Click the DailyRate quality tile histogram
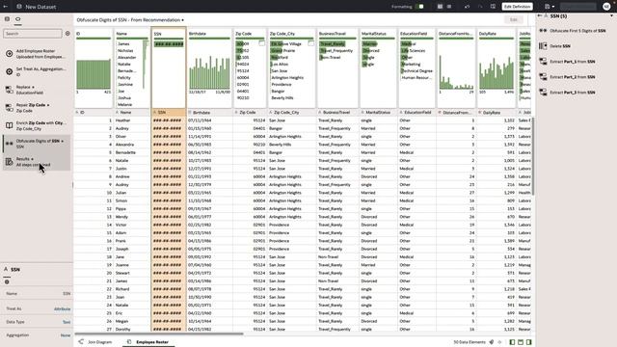The image size is (617, 347). click(x=496, y=73)
